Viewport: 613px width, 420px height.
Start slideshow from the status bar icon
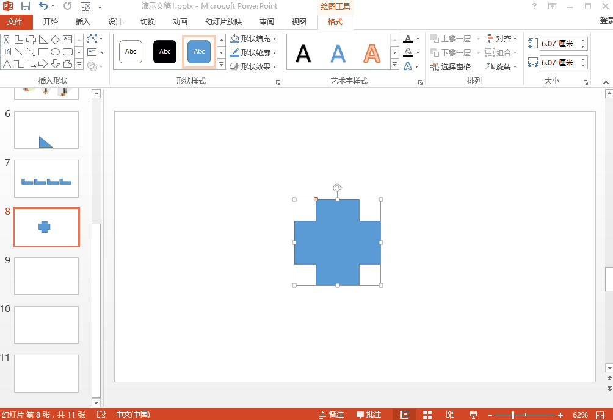pos(473,415)
